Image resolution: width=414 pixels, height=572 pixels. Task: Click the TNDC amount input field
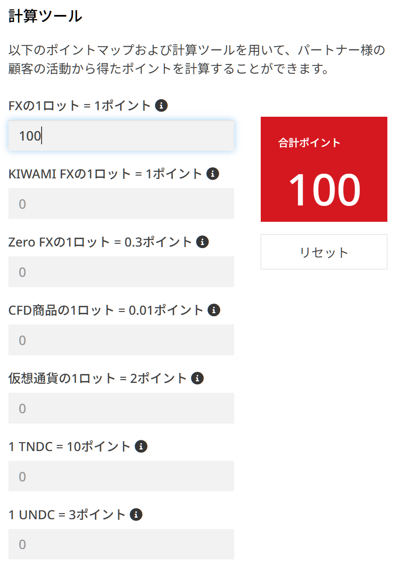[121, 476]
